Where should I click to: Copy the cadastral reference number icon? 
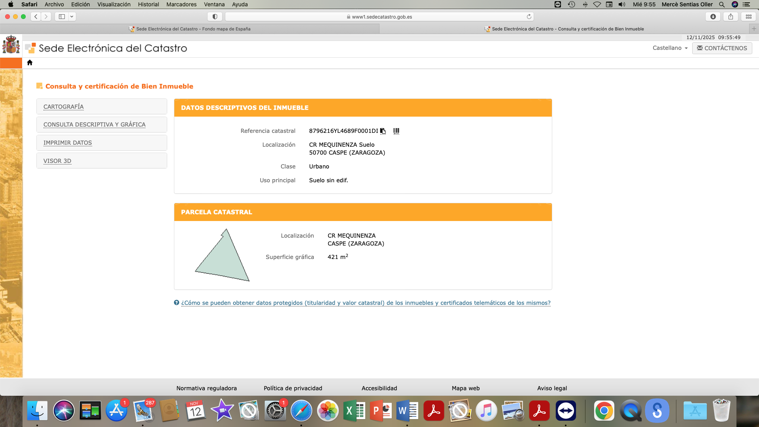(383, 131)
